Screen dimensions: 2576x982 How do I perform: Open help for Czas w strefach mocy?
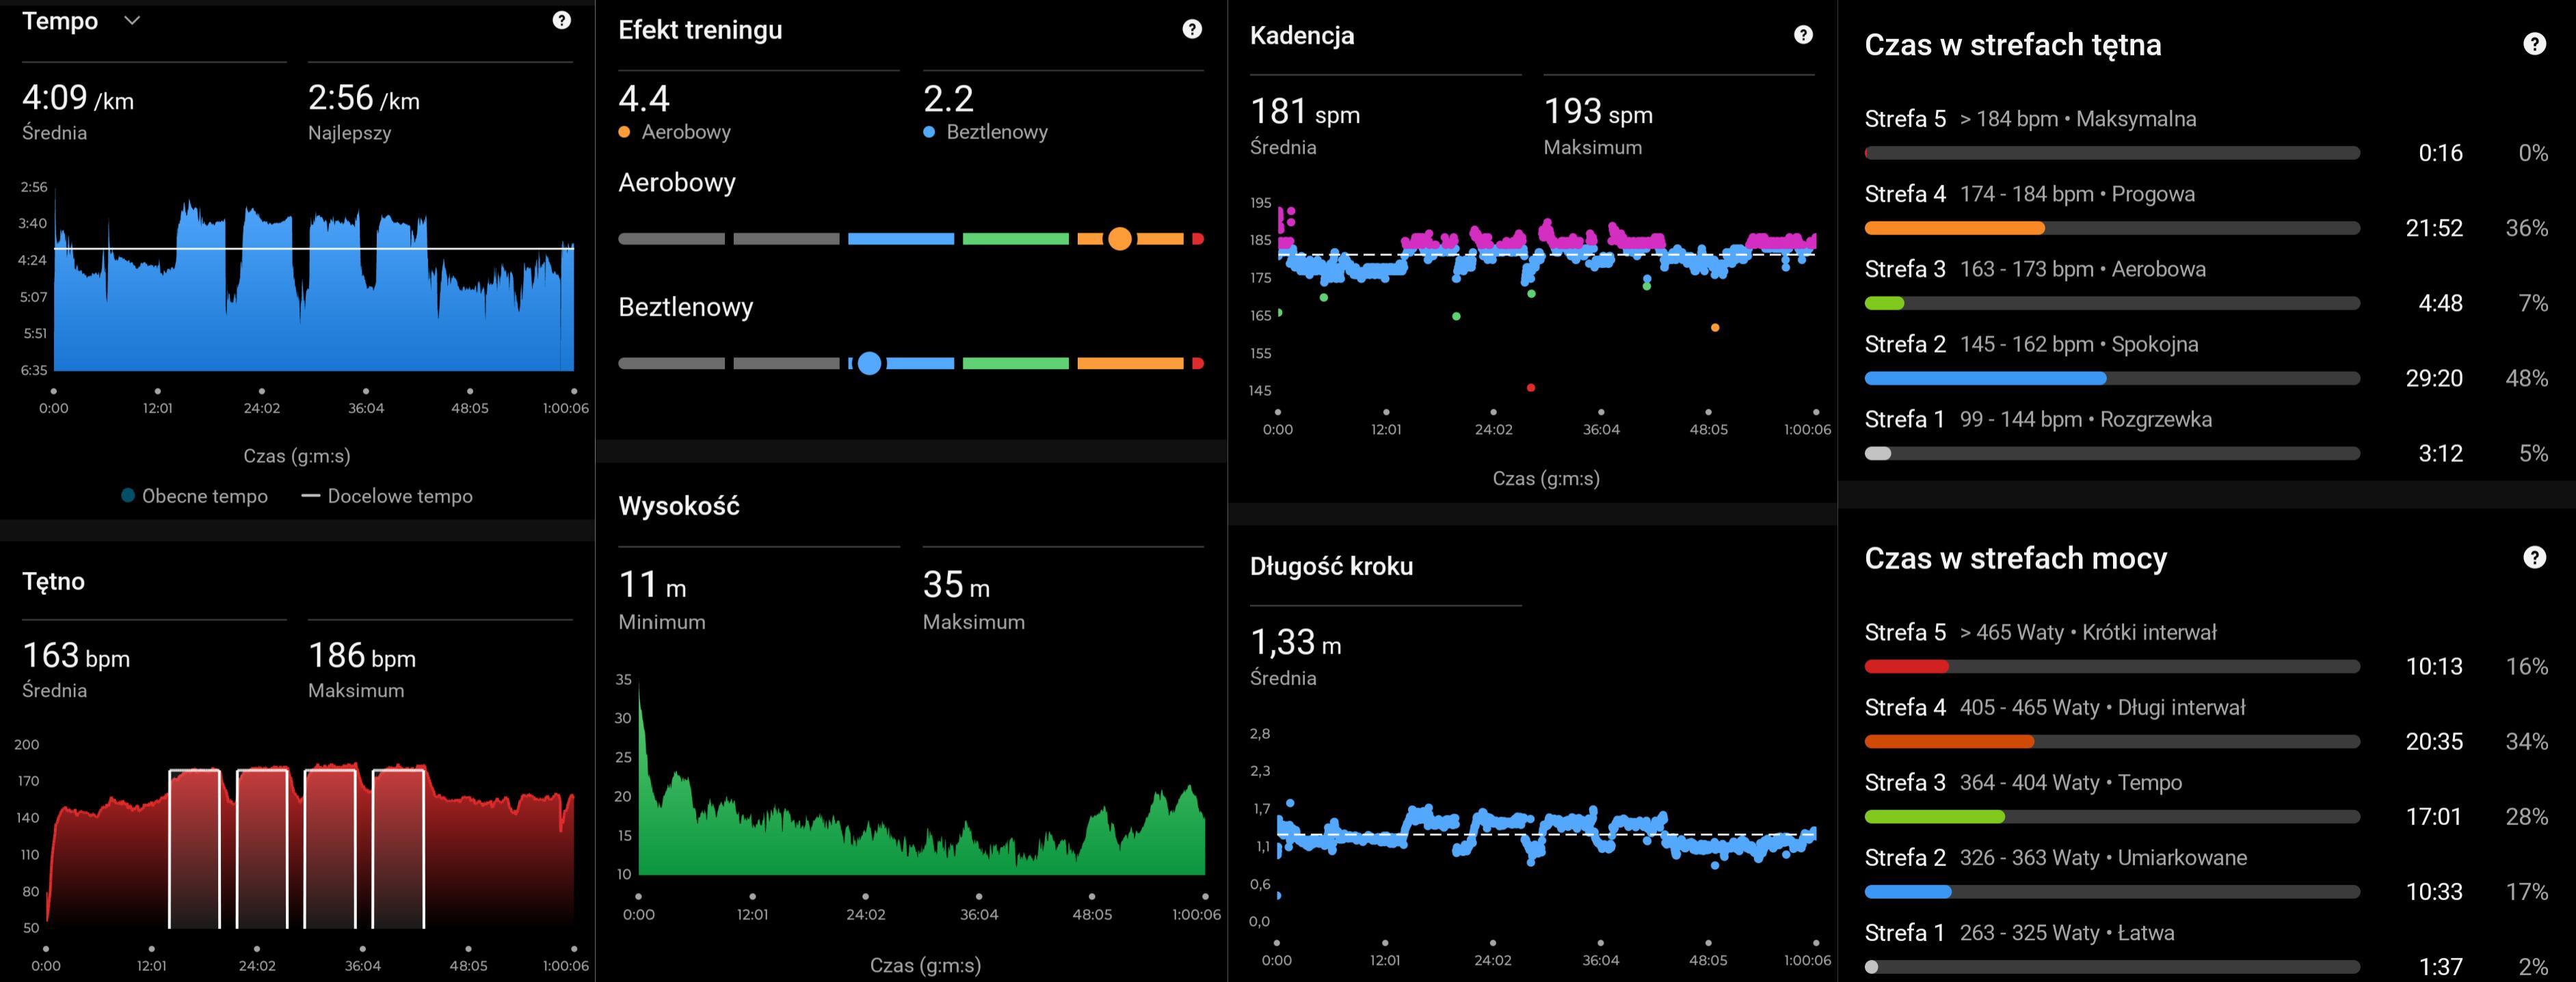coord(2534,558)
